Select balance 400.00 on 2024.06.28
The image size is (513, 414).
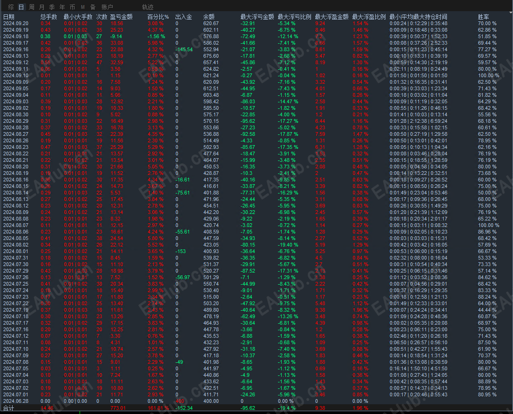tap(211, 401)
